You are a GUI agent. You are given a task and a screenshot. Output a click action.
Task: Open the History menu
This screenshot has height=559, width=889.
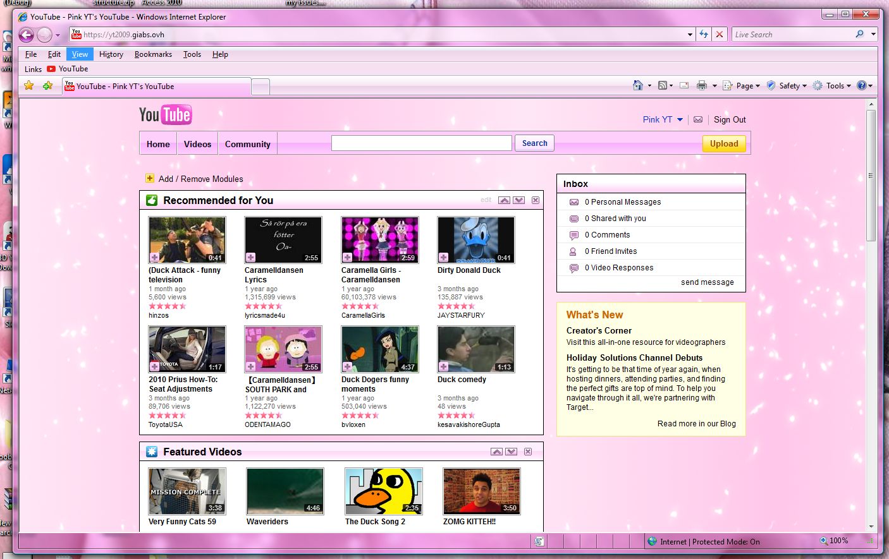tap(111, 54)
